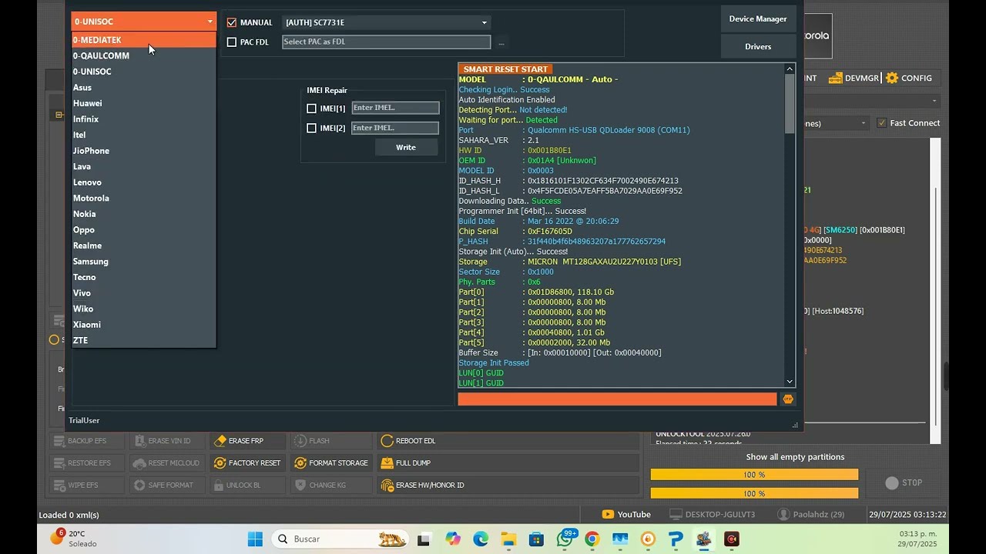Pick Oppo from the brand list

point(144,230)
